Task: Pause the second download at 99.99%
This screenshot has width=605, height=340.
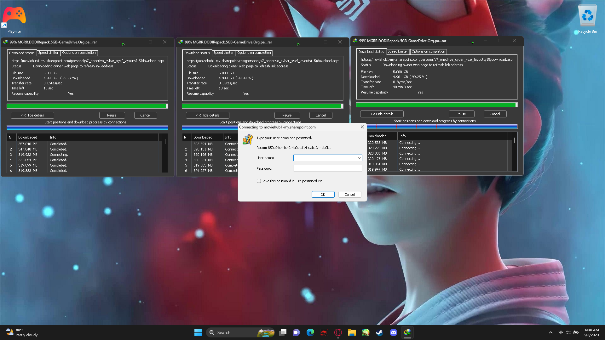Action: (x=287, y=115)
